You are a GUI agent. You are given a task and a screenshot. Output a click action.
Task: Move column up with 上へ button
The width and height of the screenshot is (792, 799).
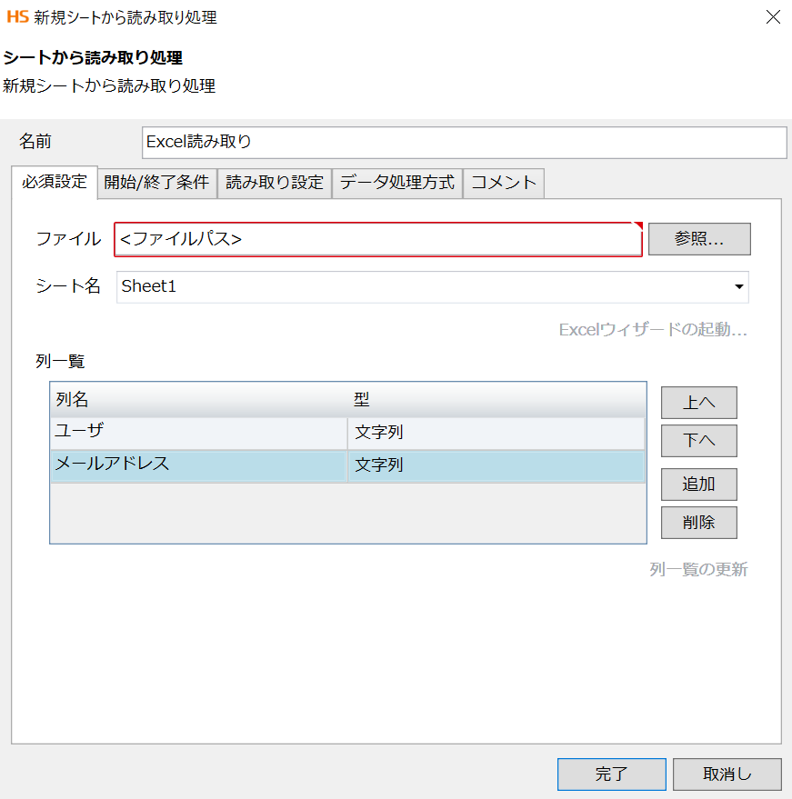pyautogui.click(x=698, y=403)
